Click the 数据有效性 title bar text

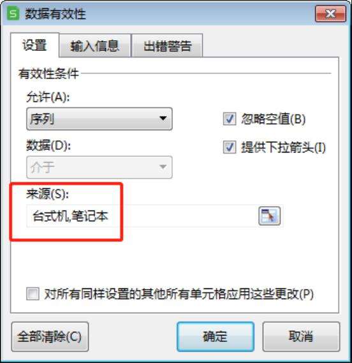tap(55, 14)
